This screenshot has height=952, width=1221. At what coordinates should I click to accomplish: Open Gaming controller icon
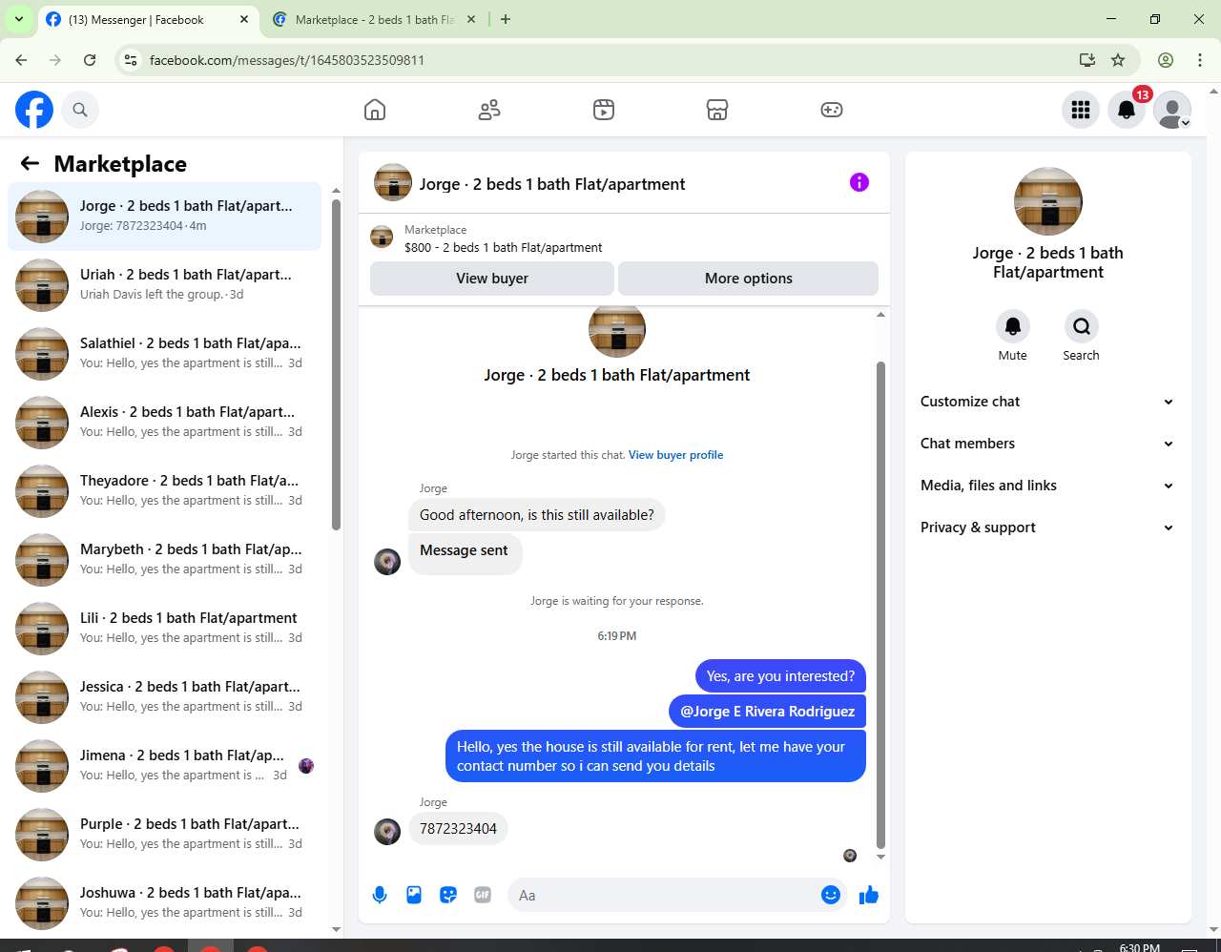(832, 110)
